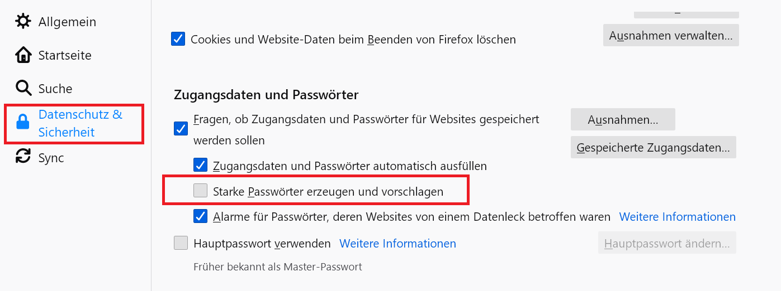This screenshot has width=781, height=291.
Task: Uncheck asking to save Zugangsdaten and passwords
Action: click(181, 129)
